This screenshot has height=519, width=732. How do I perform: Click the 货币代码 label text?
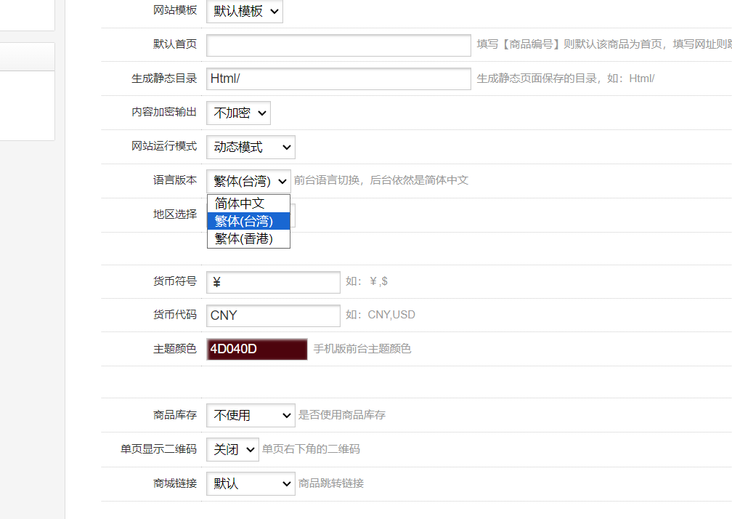click(x=175, y=315)
